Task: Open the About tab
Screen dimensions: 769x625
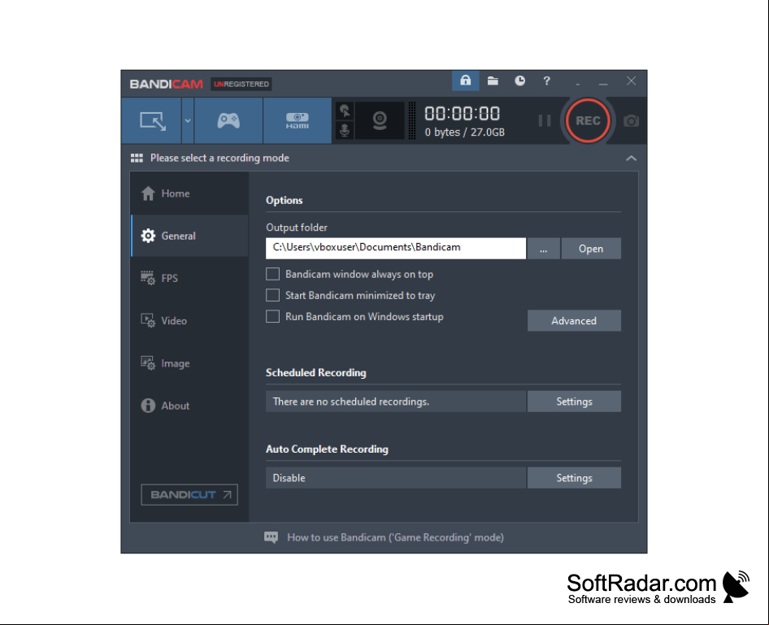Action: tap(189, 406)
